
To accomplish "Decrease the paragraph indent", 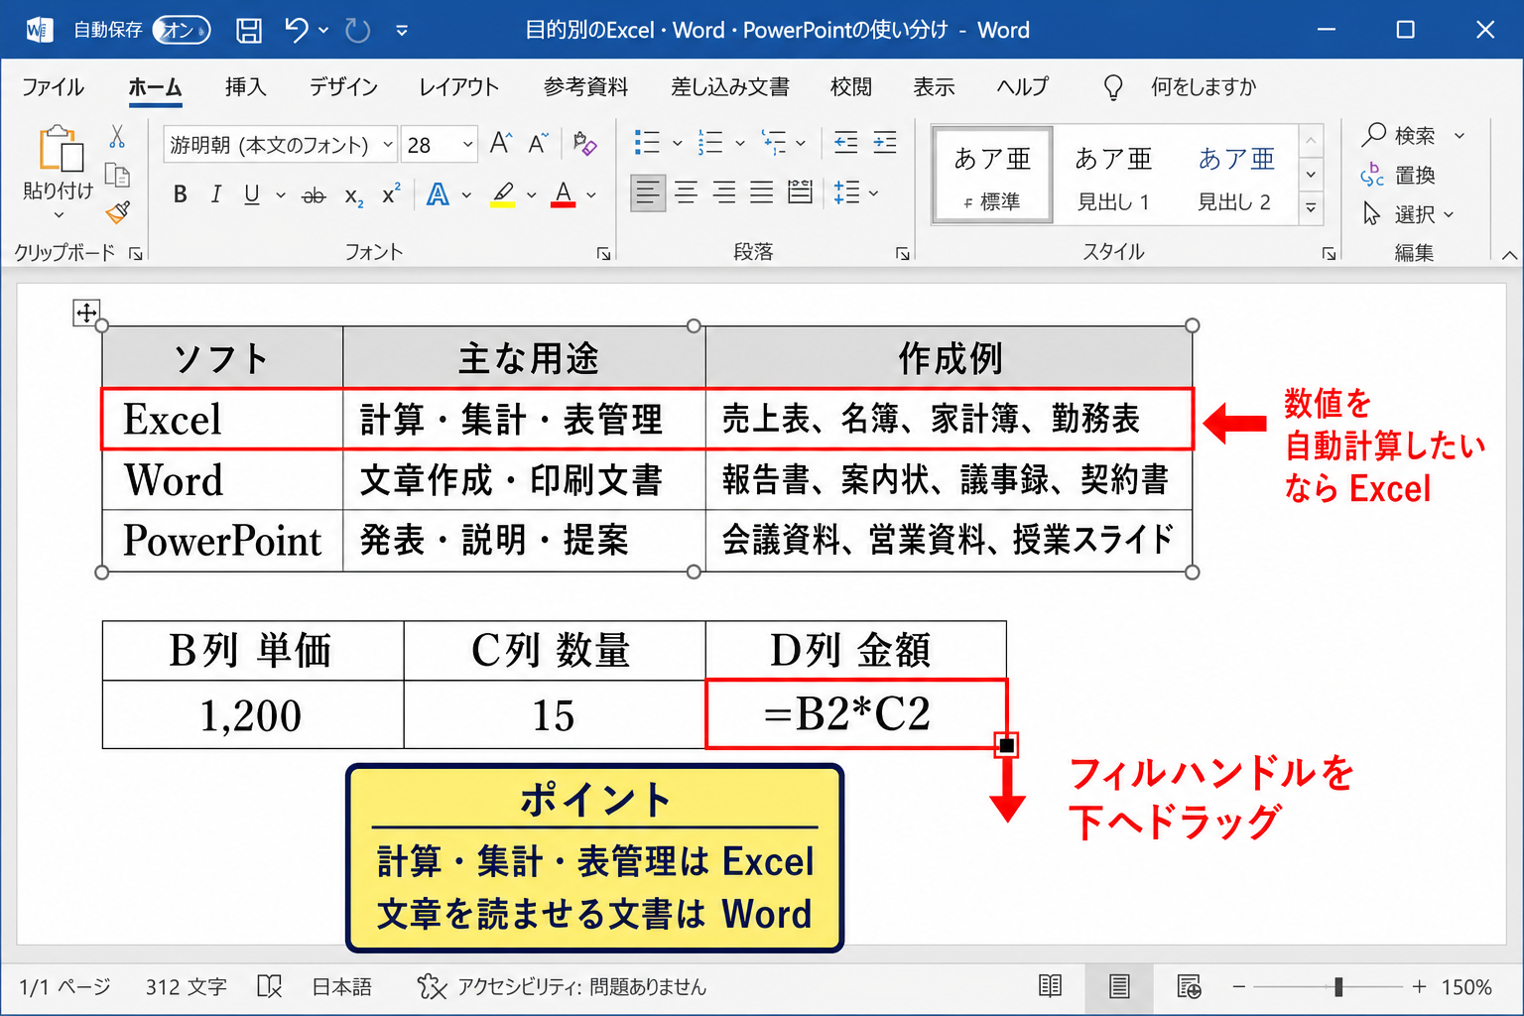I will point(845,143).
